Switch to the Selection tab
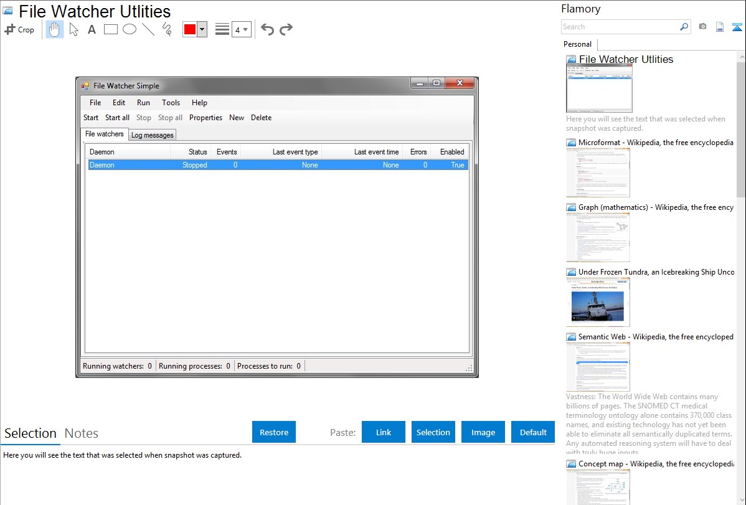Image resolution: width=746 pixels, height=505 pixels. click(x=31, y=433)
